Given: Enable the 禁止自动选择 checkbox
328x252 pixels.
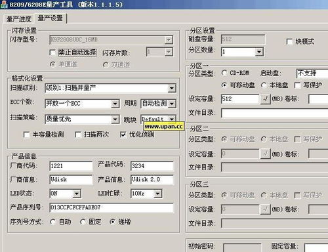Looking at the screenshot, I should [52, 52].
